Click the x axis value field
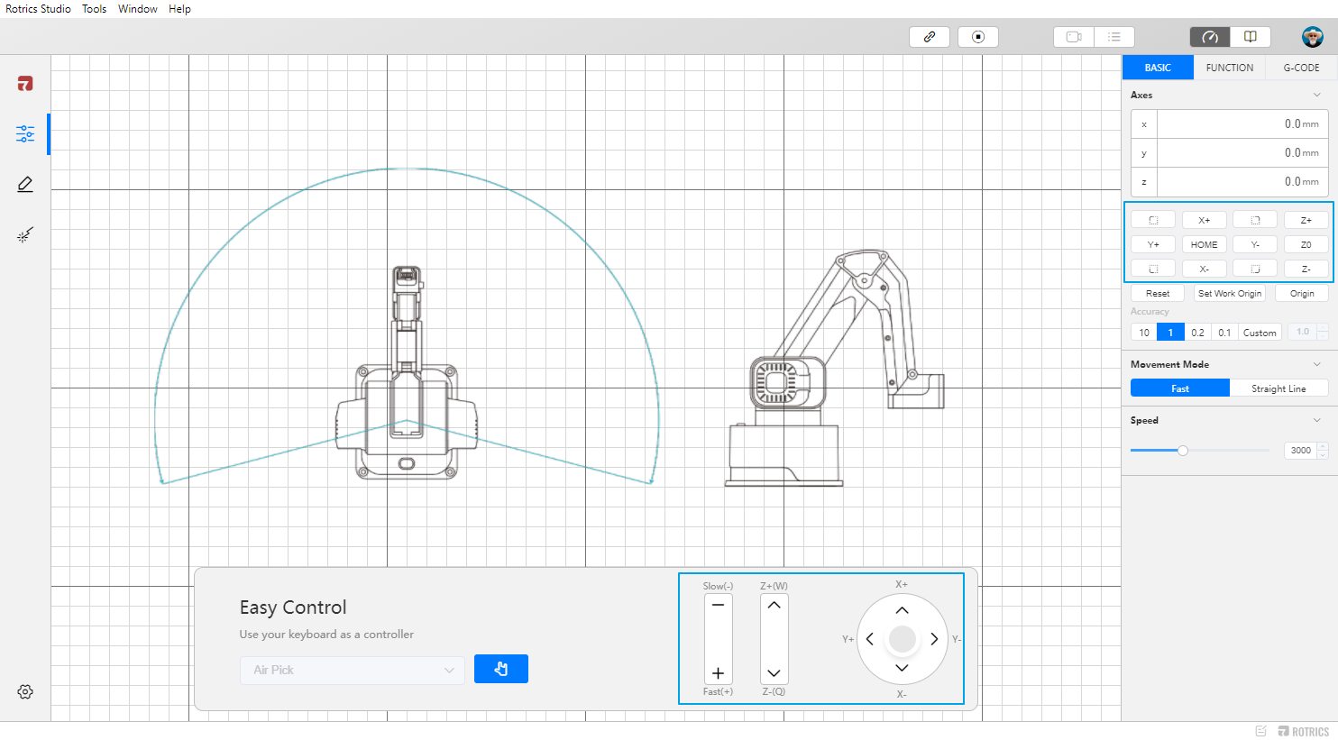The width and height of the screenshot is (1338, 740). [1242, 124]
